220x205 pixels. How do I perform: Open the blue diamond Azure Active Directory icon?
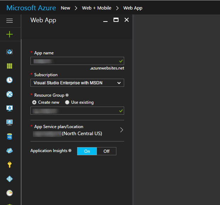pyautogui.click(x=10, y=179)
